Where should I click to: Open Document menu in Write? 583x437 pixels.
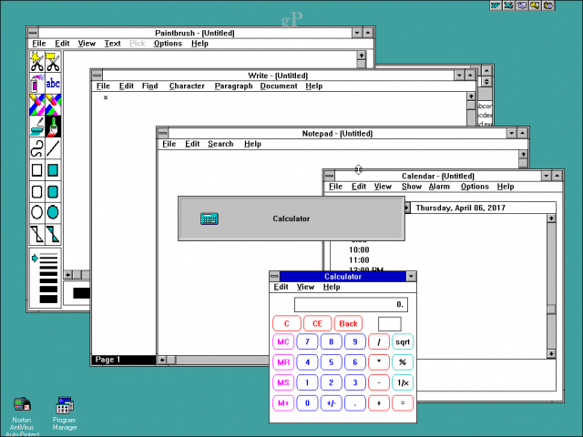click(279, 86)
